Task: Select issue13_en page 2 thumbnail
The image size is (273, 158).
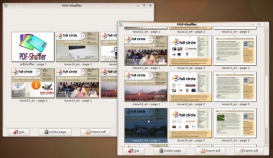Action: pyautogui.click(x=191, y=51)
